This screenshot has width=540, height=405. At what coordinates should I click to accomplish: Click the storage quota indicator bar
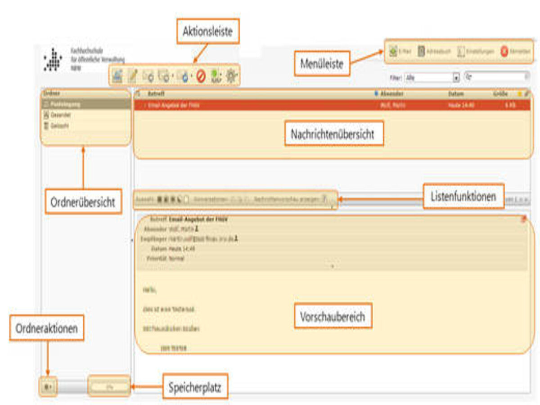click(x=108, y=386)
